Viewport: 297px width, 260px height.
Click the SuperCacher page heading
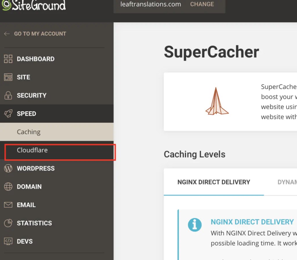pos(211,52)
